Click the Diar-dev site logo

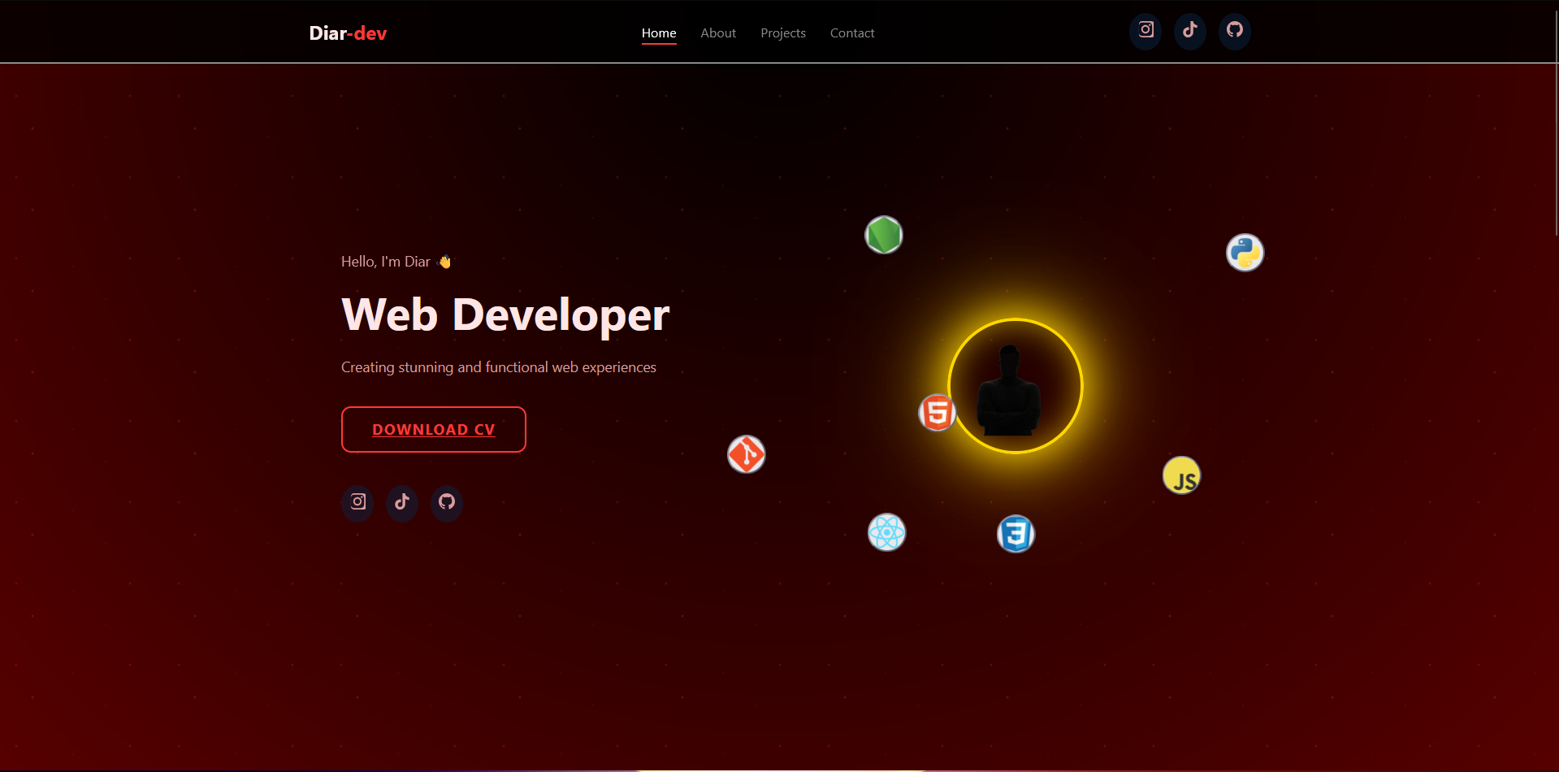(348, 33)
